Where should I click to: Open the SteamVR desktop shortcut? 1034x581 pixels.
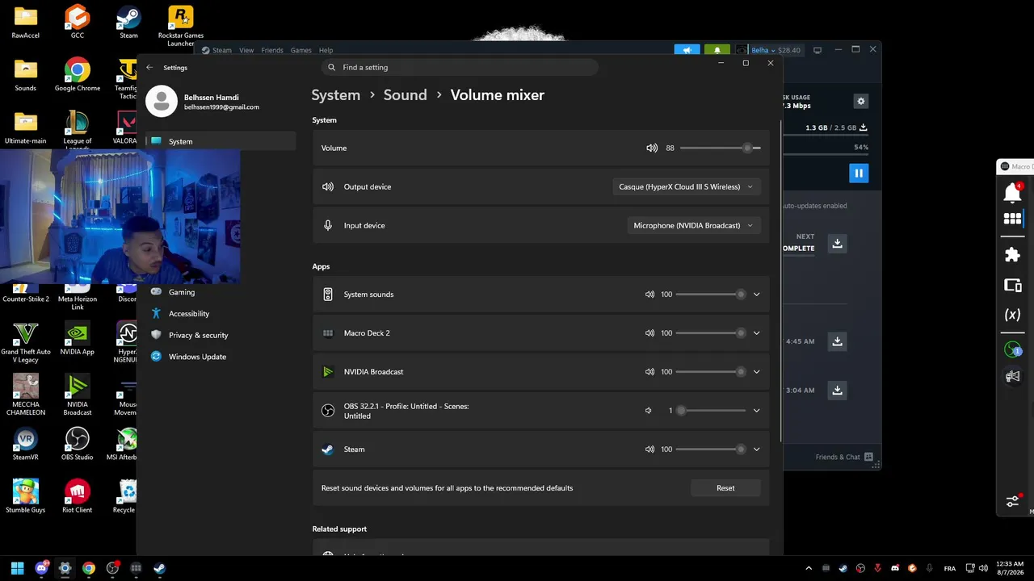click(26, 443)
